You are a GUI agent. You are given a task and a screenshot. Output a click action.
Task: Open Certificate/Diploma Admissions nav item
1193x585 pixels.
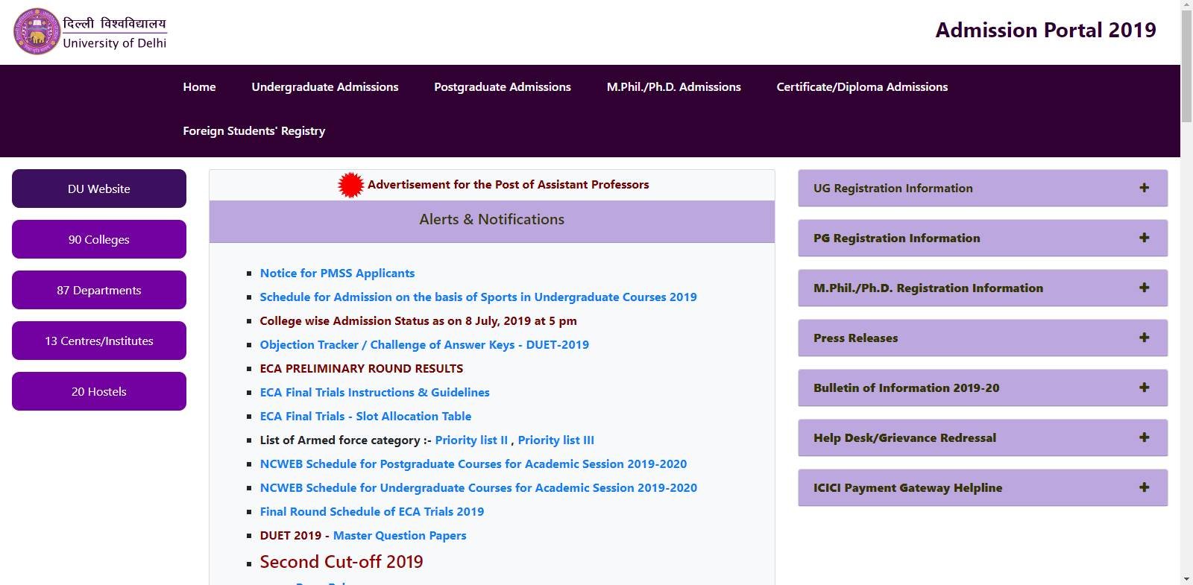point(862,87)
